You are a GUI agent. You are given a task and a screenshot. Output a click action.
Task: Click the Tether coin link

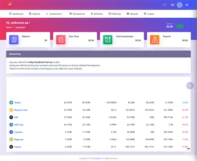[18, 102]
